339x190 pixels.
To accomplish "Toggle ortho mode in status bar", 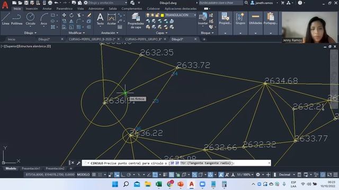I will click(123, 175).
